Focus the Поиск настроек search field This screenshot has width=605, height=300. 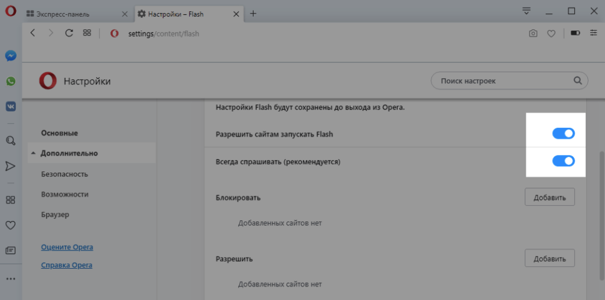coord(509,81)
